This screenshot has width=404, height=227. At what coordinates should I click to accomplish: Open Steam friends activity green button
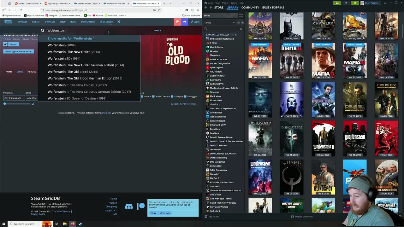click(x=337, y=3)
